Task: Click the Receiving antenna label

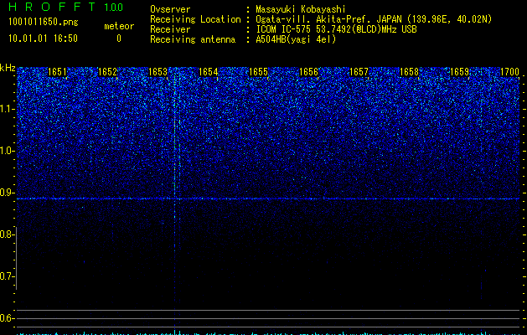Action: (x=193, y=39)
